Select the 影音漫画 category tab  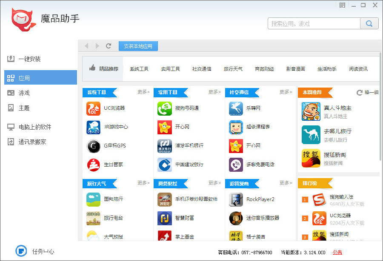(296, 69)
